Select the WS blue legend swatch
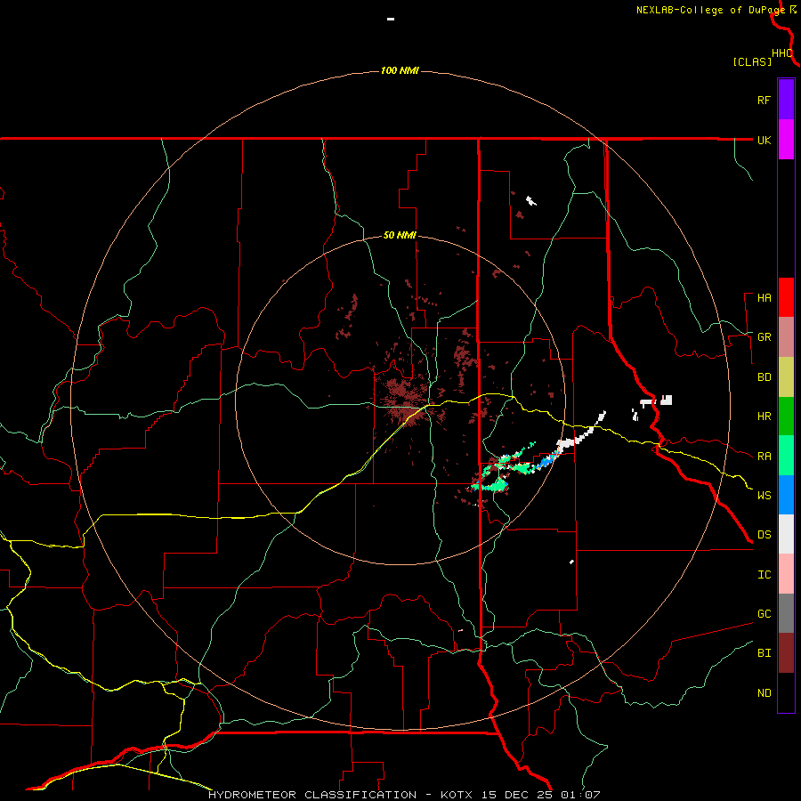The height and width of the screenshot is (801, 801). coord(786,495)
